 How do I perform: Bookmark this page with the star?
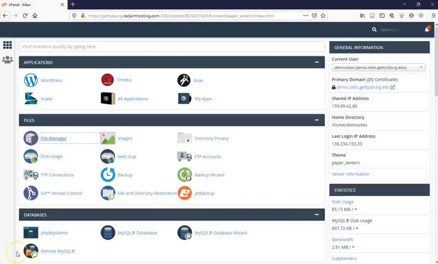point(323,15)
